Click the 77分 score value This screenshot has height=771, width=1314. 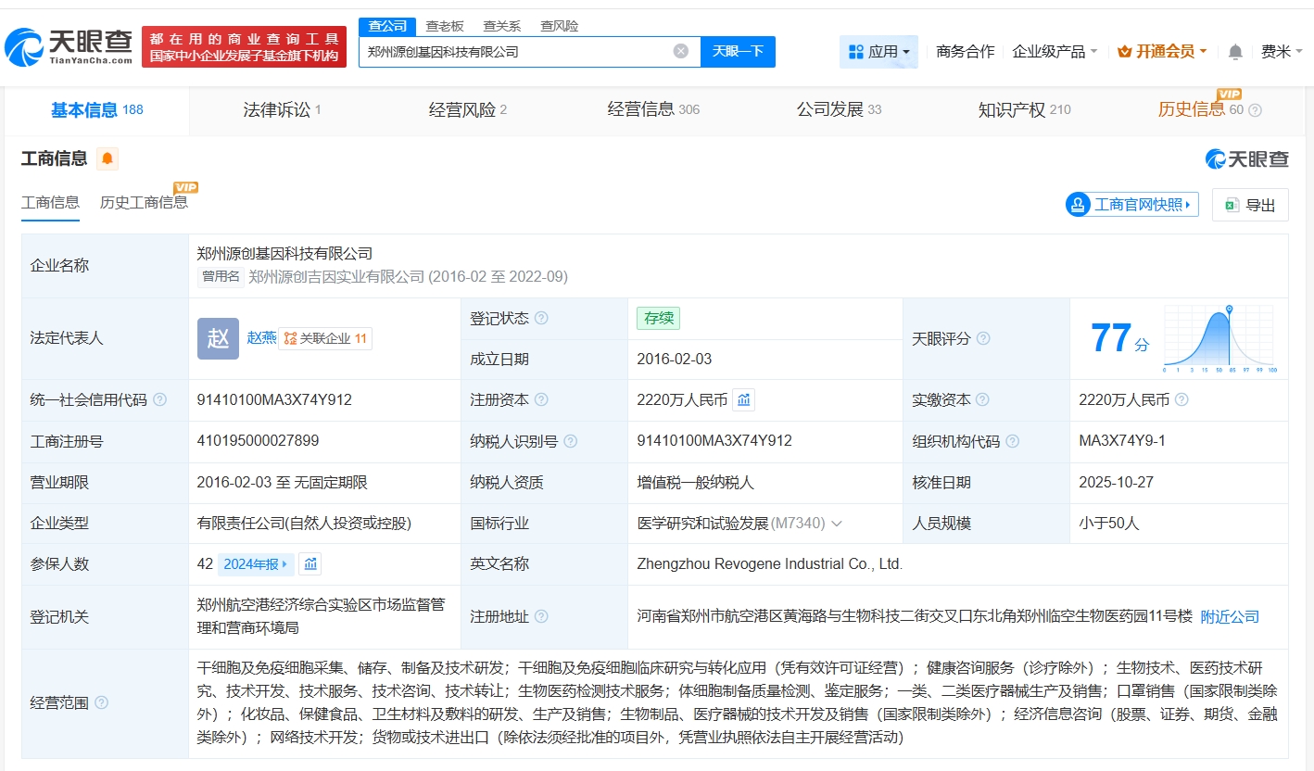click(1118, 339)
